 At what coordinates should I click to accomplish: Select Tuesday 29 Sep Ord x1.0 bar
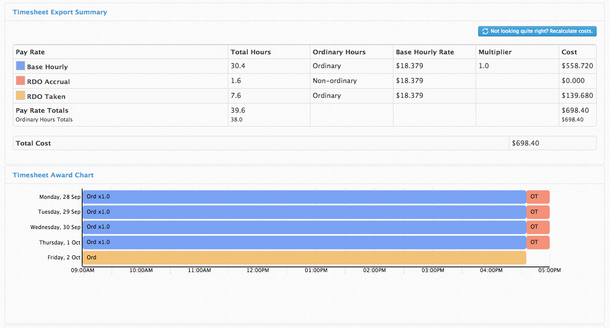click(304, 212)
